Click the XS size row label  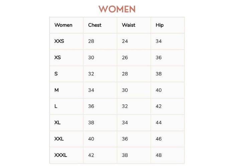57,57
